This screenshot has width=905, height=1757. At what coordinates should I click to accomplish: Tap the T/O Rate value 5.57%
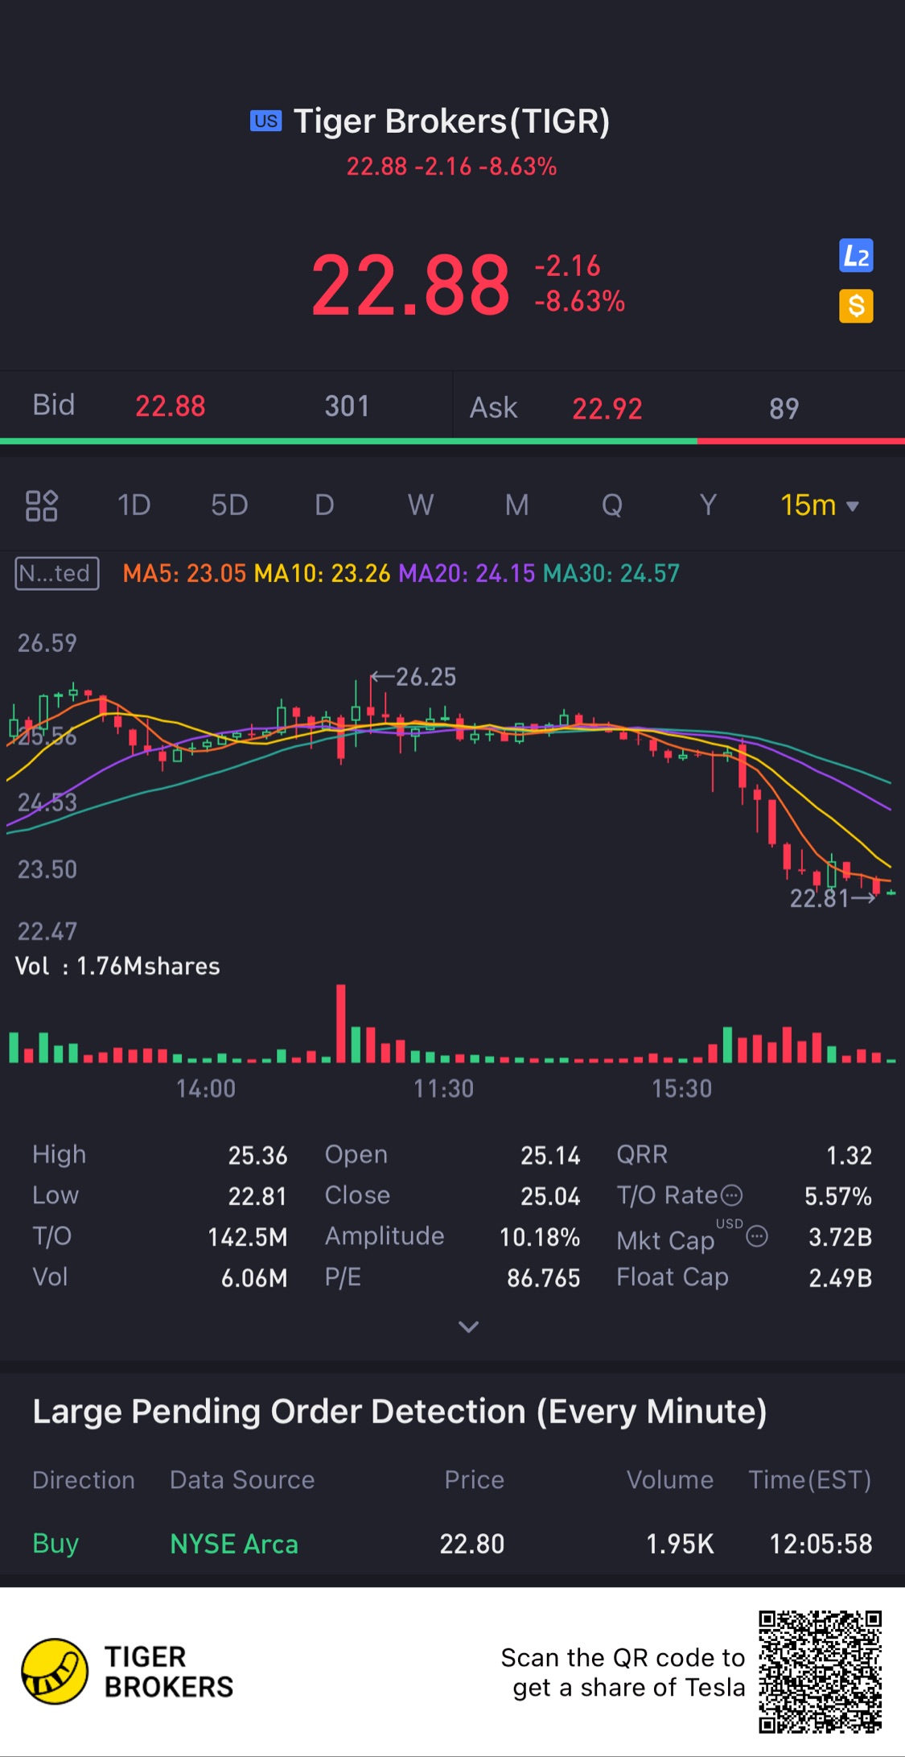(x=838, y=1196)
